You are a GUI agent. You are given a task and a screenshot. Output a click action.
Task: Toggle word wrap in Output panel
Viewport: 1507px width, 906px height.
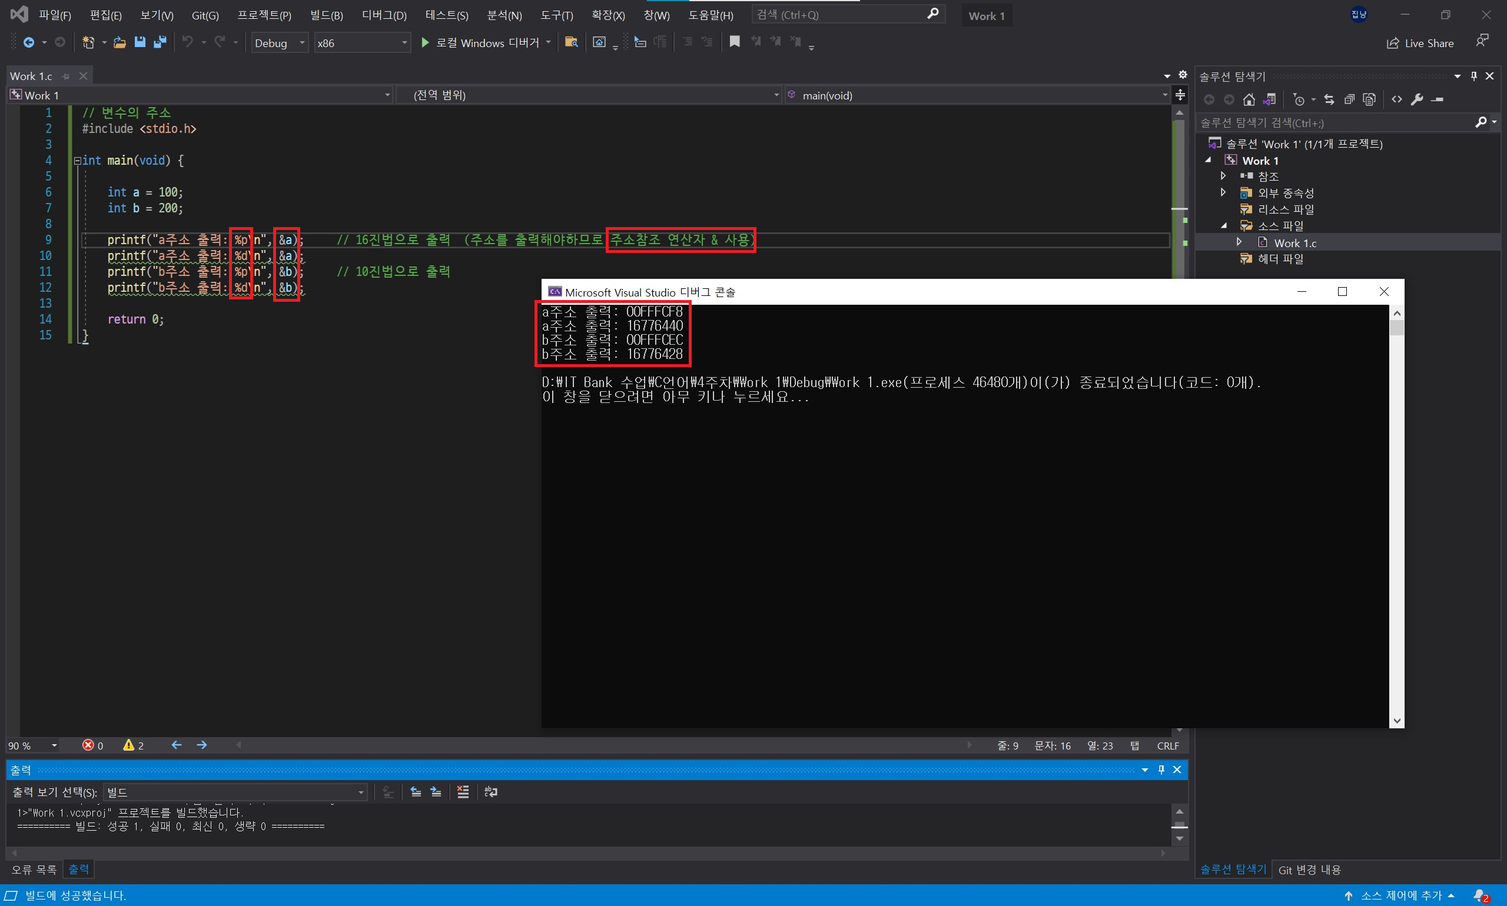click(x=490, y=792)
